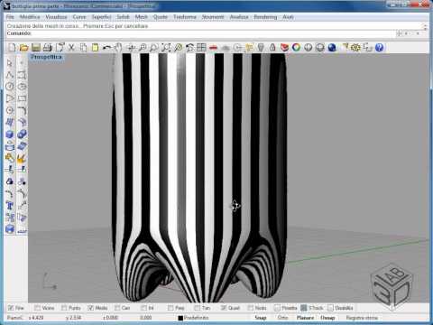Uncheck the Fine osnap checkbox
This screenshot has width=433, height=325.
[x=11, y=308]
